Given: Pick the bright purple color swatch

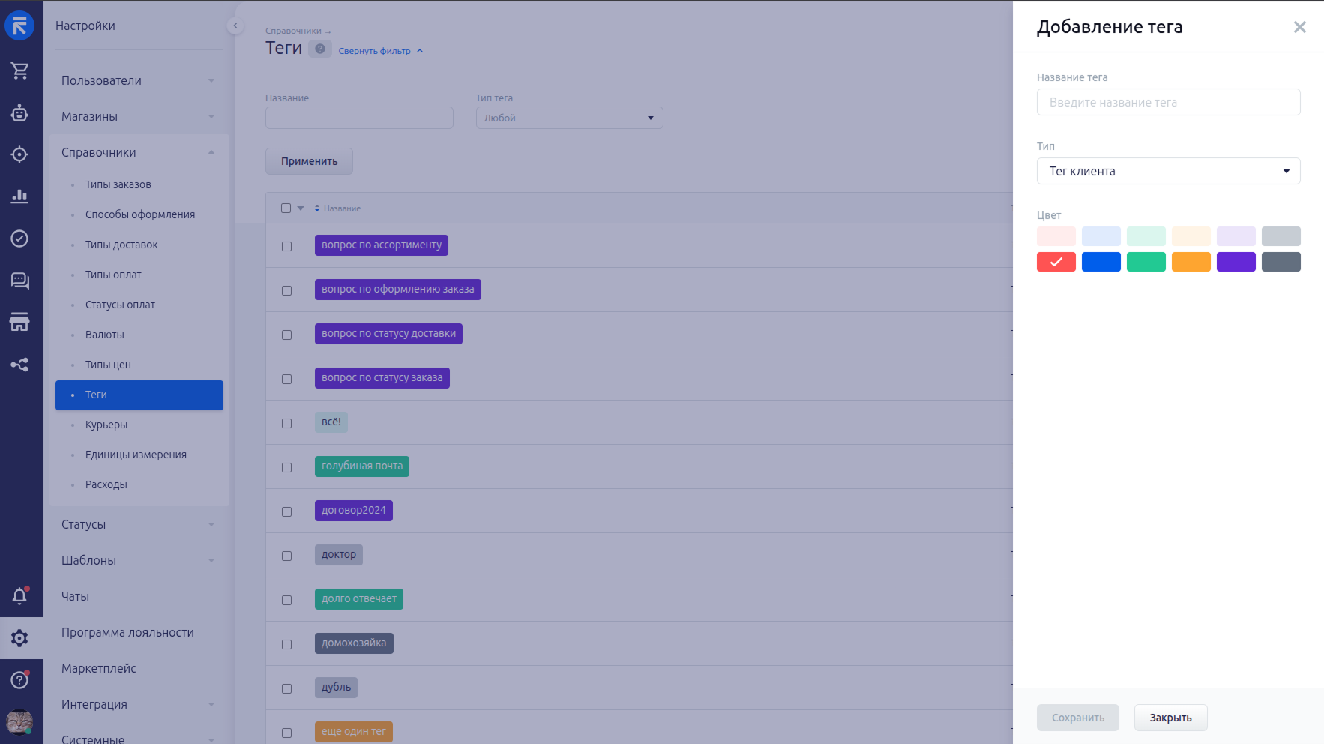Looking at the screenshot, I should [x=1236, y=262].
